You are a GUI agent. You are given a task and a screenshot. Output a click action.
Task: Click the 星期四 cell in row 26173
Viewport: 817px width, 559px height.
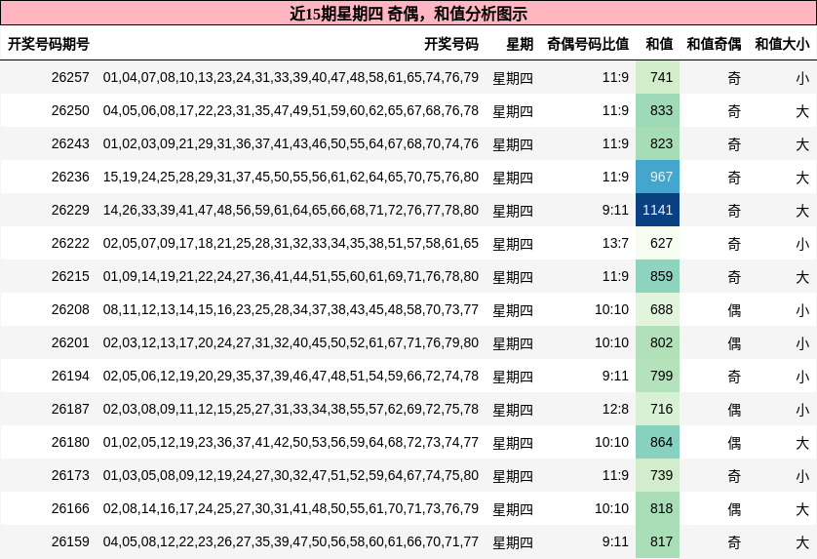click(513, 476)
